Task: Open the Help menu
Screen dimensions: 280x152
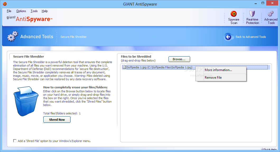Action: pos(45,11)
